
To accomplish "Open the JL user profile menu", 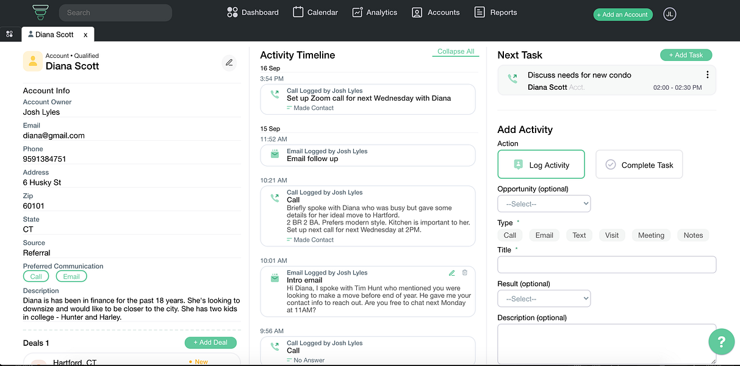I will (669, 13).
